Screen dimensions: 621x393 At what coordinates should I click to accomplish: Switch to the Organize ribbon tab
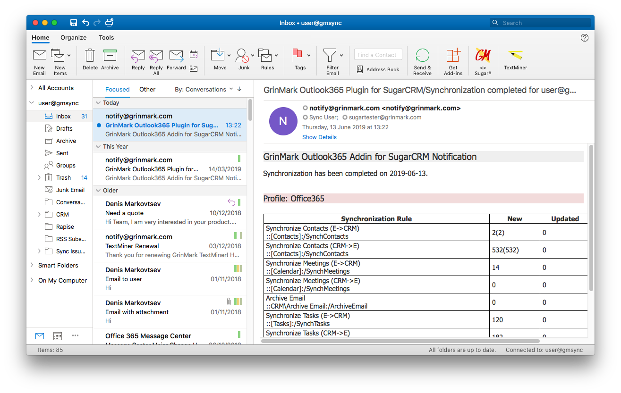click(74, 38)
